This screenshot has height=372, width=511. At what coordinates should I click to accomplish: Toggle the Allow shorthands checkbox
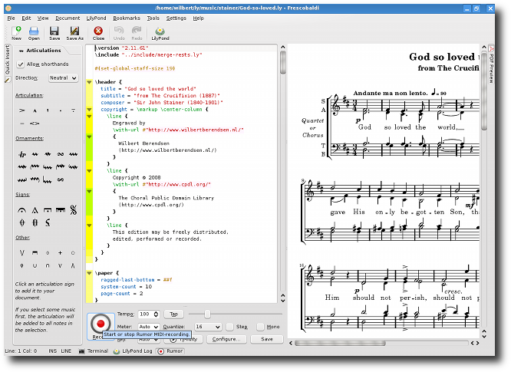pos(20,64)
